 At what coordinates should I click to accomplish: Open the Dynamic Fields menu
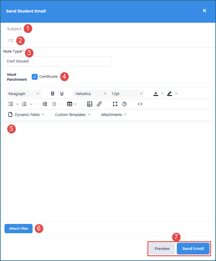click(27, 115)
